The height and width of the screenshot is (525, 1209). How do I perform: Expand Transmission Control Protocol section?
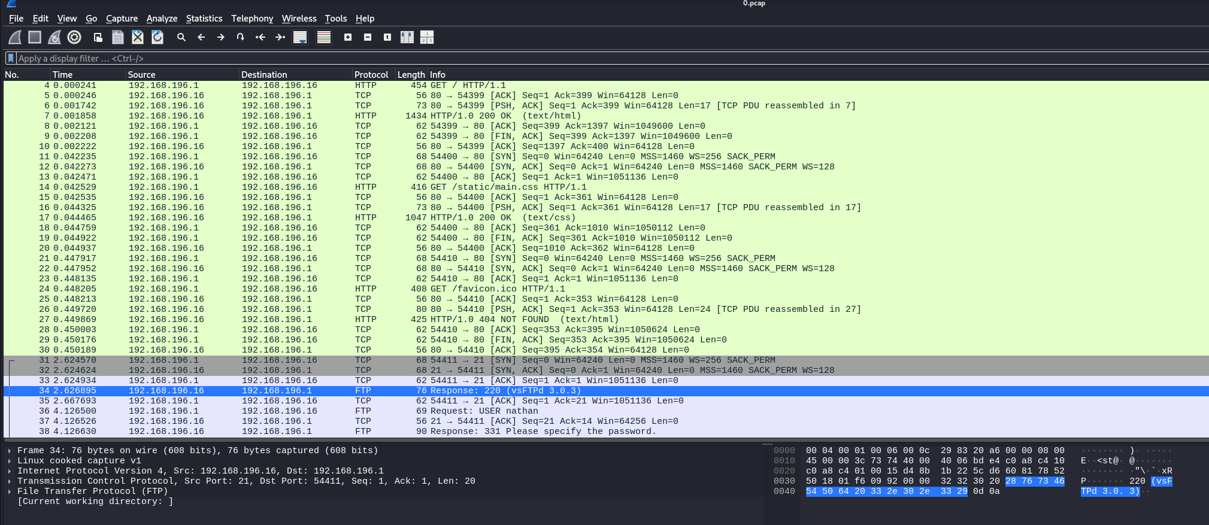10,481
